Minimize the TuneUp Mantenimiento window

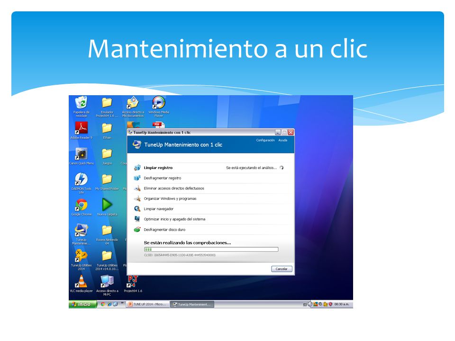coord(278,132)
